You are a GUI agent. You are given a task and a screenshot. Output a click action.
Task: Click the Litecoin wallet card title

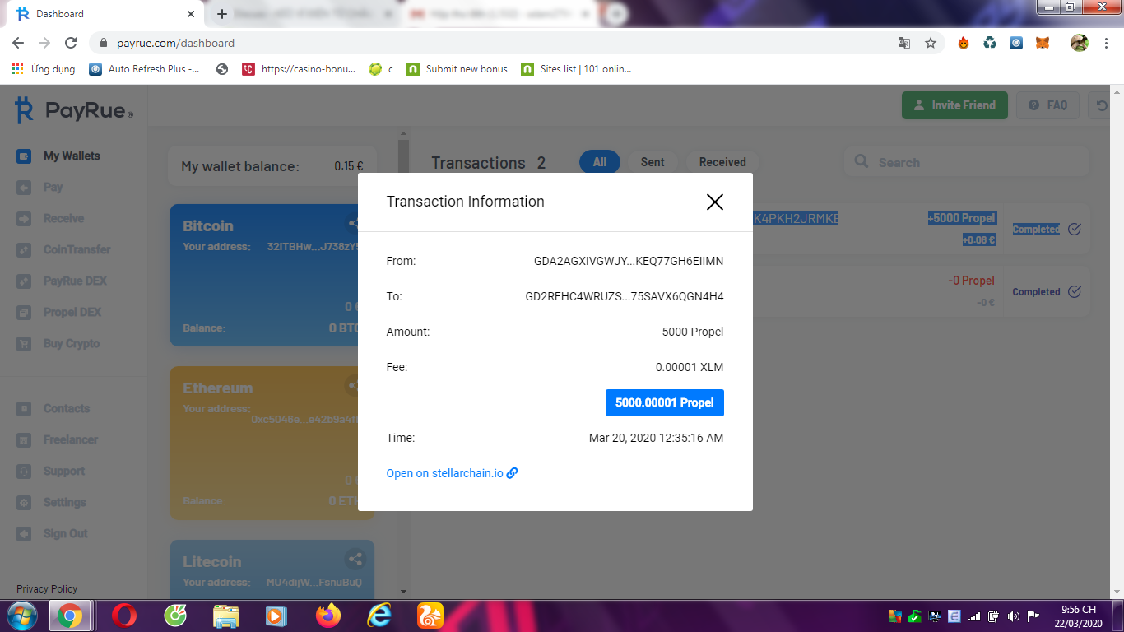tap(212, 562)
